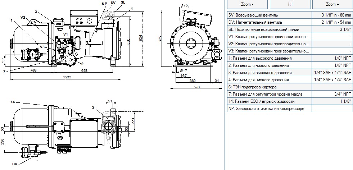Select the NP factory nameplate row

[x=289, y=109]
